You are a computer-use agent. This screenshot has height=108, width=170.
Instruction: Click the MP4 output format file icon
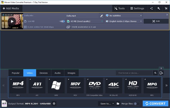(4, 104)
